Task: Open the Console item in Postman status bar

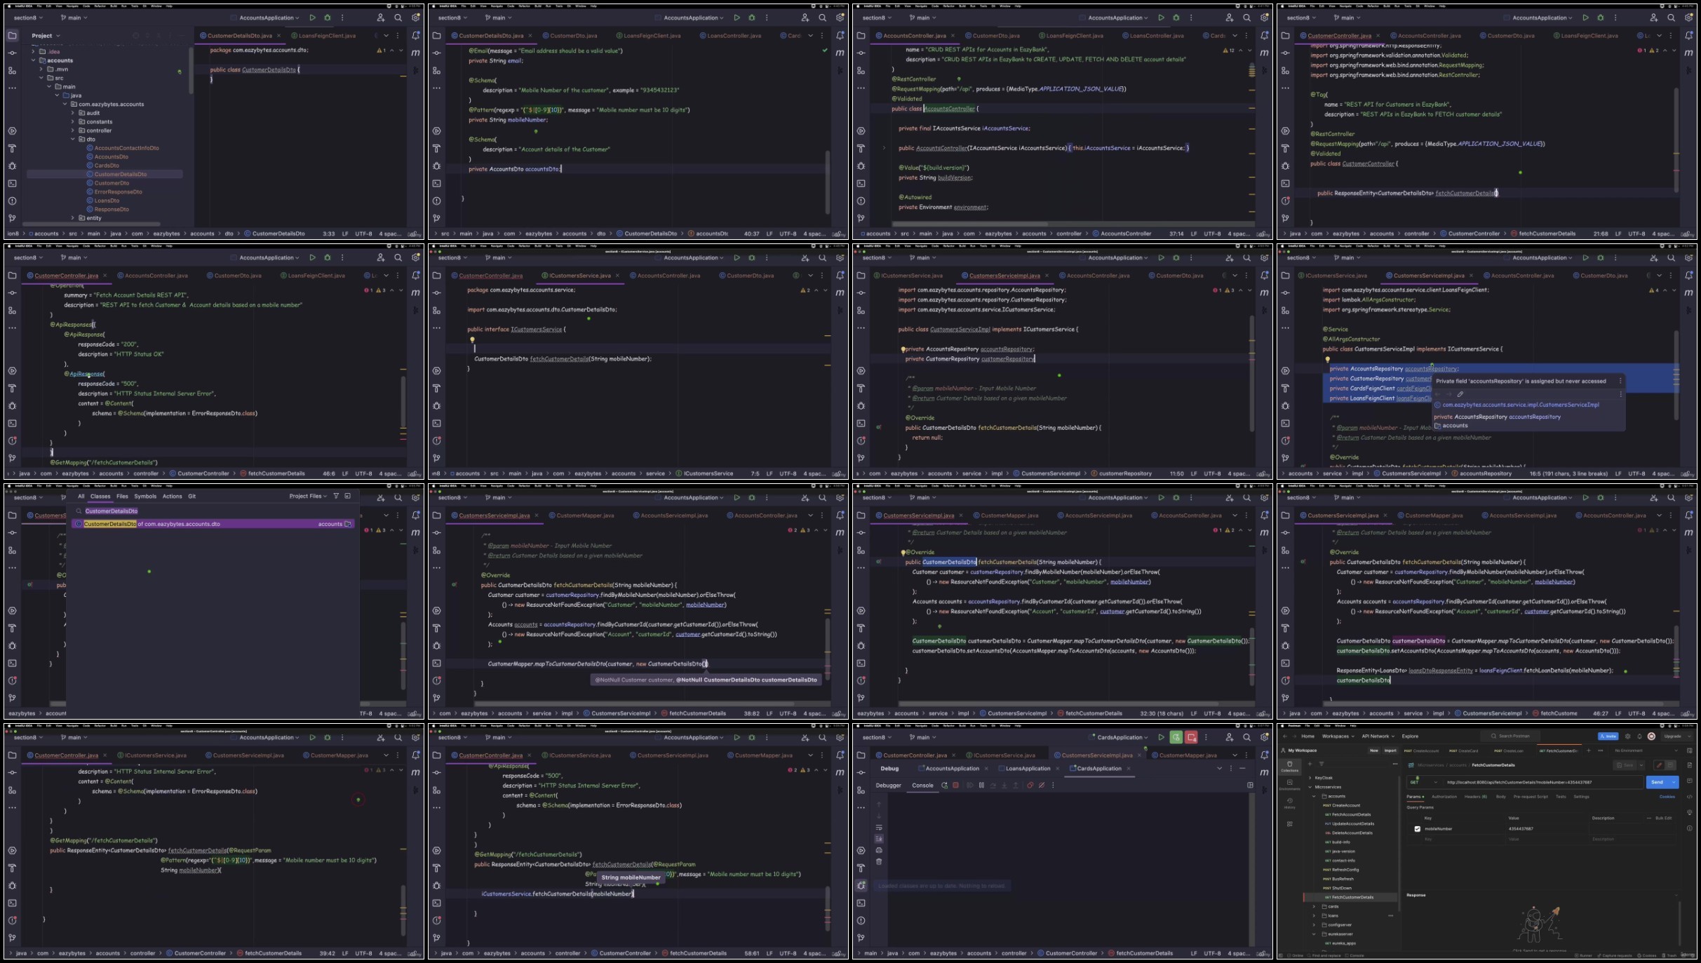Action: (x=1353, y=955)
